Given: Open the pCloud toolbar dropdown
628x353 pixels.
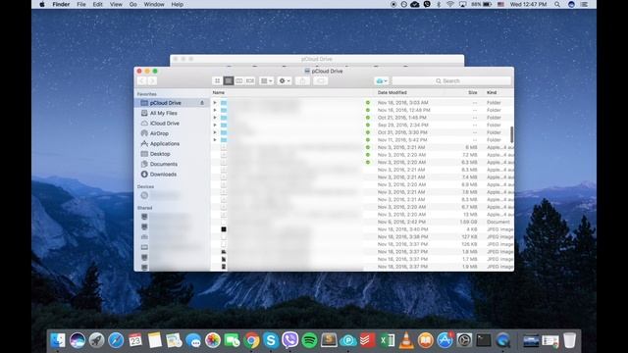Looking at the screenshot, I should point(382,80).
